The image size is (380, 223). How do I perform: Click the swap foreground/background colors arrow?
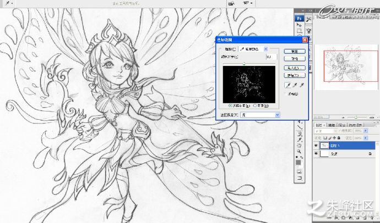pyautogui.click(x=302, y=157)
